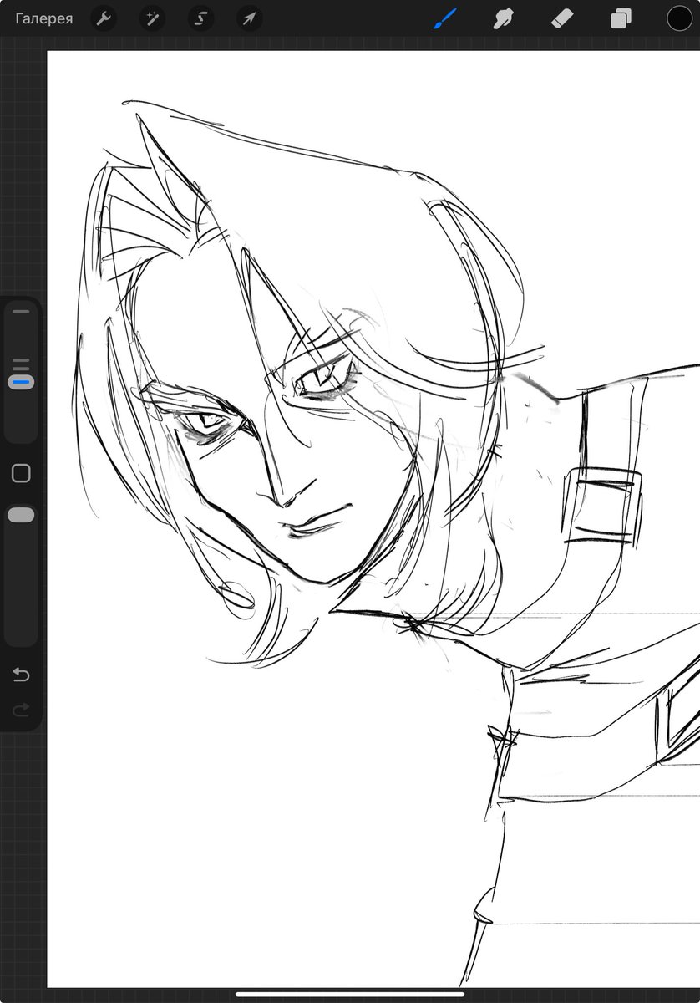
Task: Select the Transform tool (arrow icon)
Action: 248,18
